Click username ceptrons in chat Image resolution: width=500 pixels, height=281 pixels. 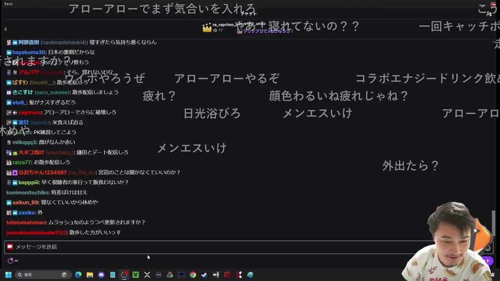click(30, 112)
